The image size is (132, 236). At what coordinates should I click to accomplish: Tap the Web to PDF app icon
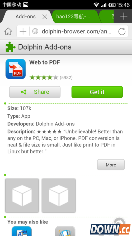pos(16,69)
